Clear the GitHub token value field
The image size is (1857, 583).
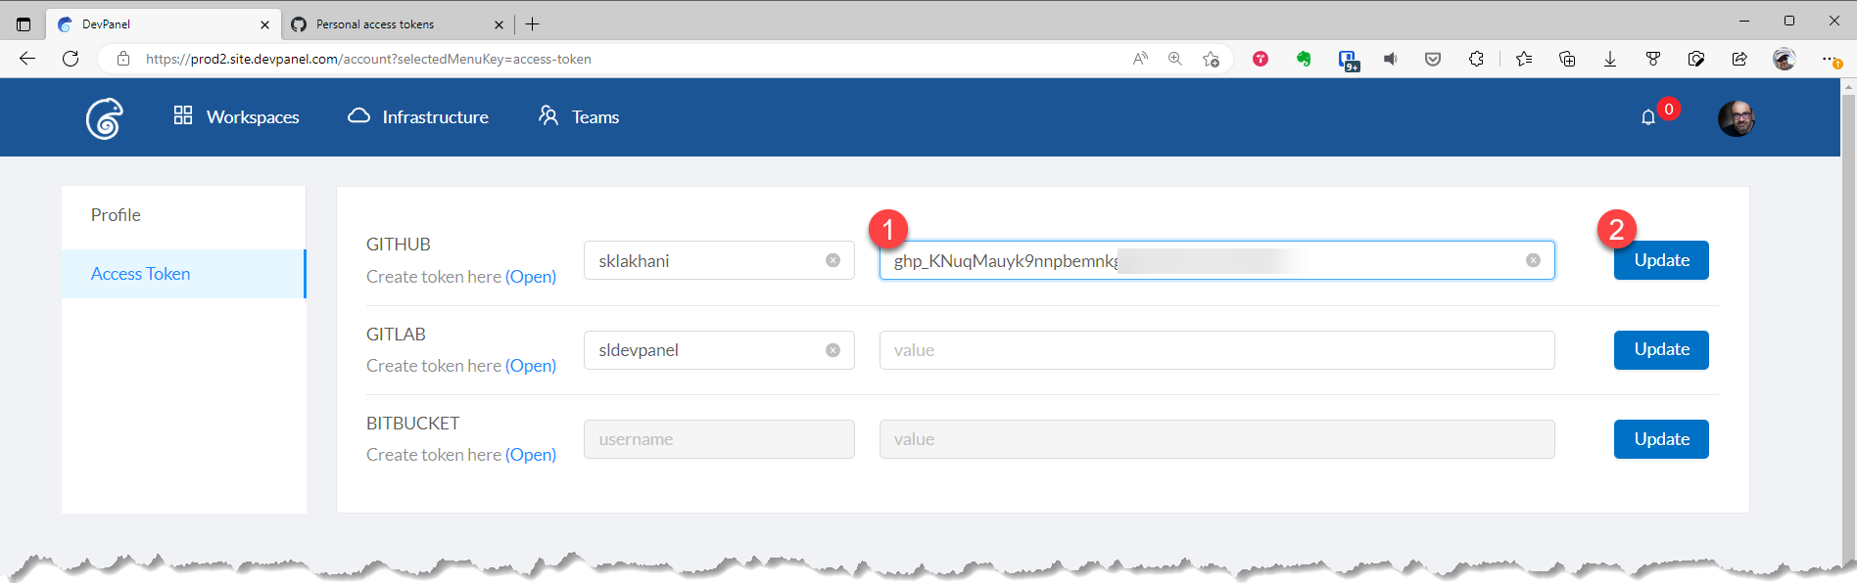[x=1533, y=260]
